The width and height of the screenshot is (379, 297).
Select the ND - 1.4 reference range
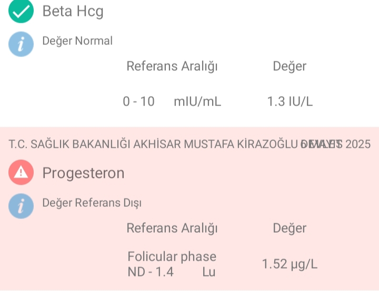[x=151, y=272]
